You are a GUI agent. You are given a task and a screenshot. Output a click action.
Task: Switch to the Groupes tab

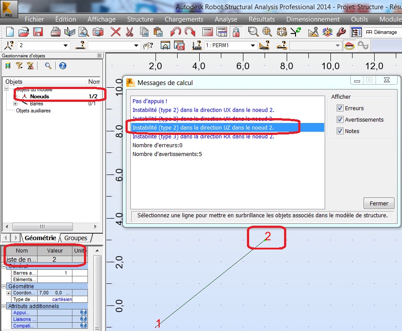point(76,238)
